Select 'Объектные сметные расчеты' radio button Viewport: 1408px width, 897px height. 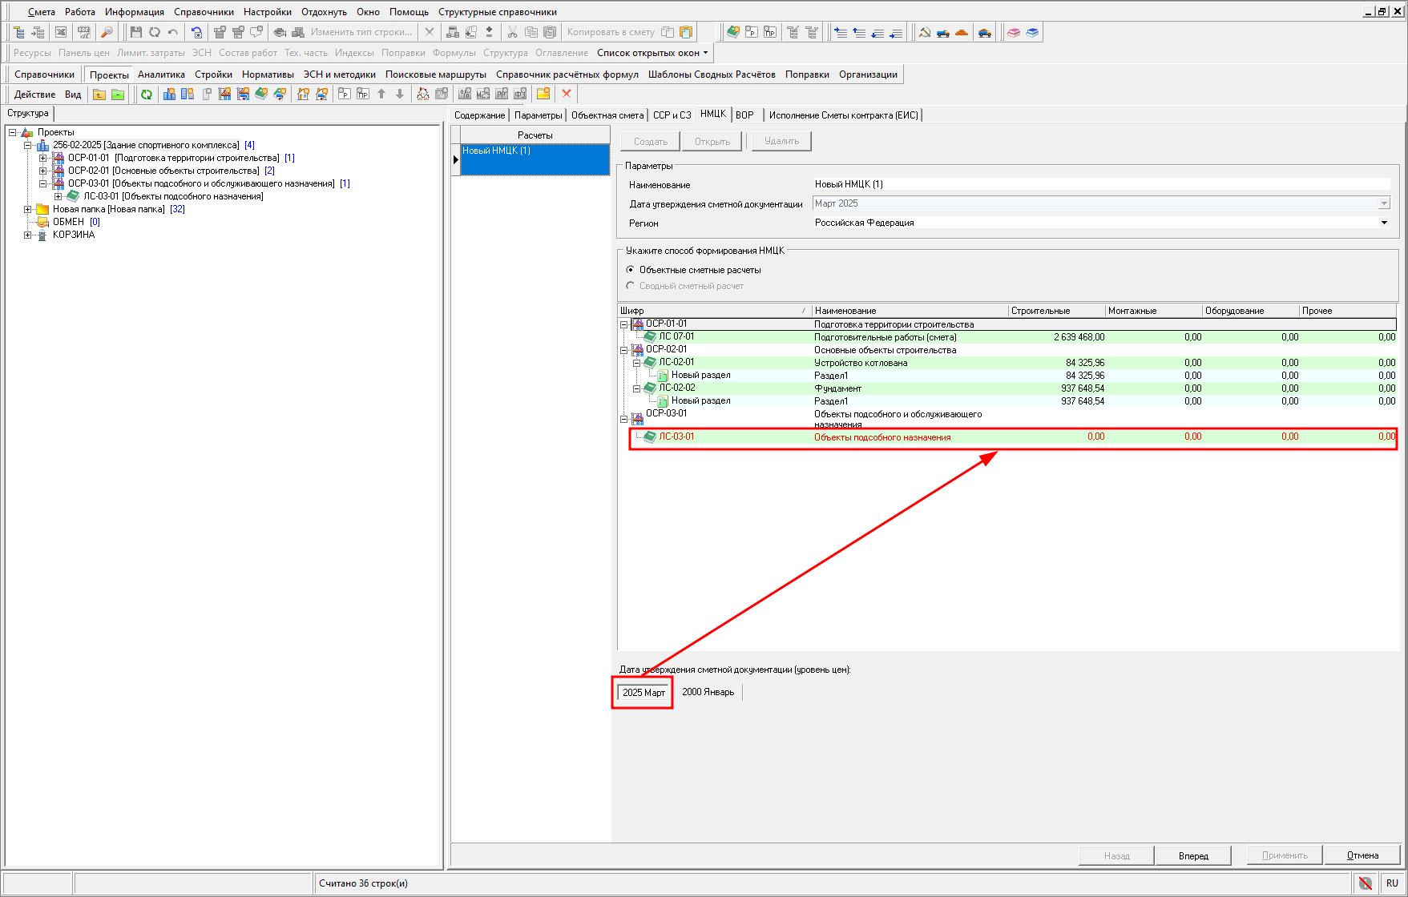point(631,270)
